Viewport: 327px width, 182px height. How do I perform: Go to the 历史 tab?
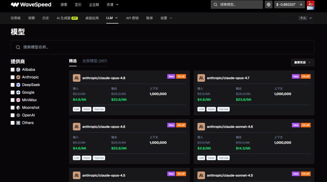point(46,18)
